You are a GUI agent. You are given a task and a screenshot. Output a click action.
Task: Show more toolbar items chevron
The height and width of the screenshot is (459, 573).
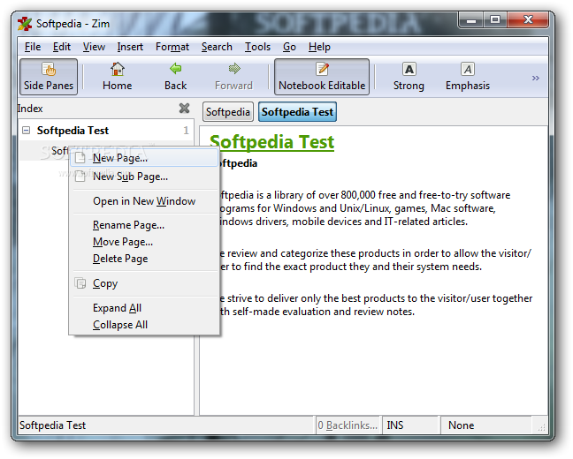[535, 78]
